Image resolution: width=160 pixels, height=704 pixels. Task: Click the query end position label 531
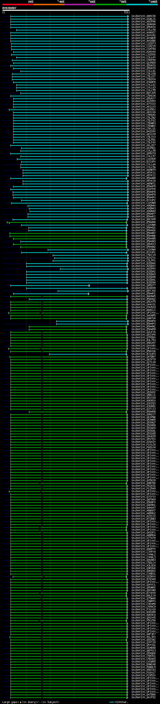pyautogui.click(x=126, y=12)
